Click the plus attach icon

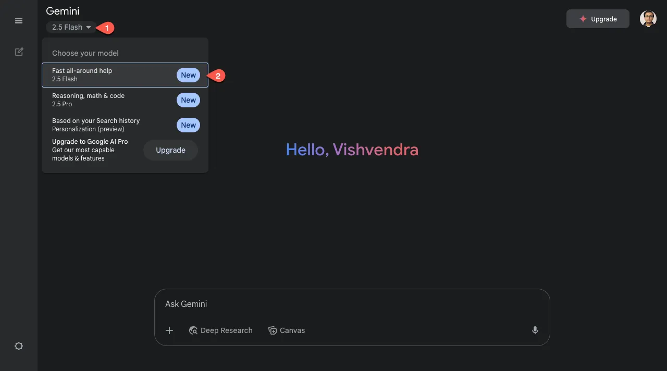pos(169,330)
